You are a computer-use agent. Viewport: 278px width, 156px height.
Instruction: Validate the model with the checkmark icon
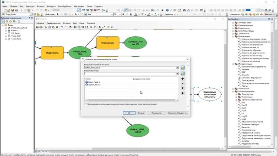pos(108,27)
